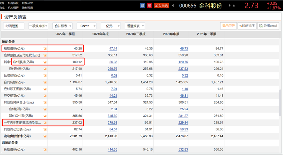Image resolution: width=283 pixels, height=155 pixels.
Task: Open the 机构调研 menu item
Action: click(x=13, y=8)
